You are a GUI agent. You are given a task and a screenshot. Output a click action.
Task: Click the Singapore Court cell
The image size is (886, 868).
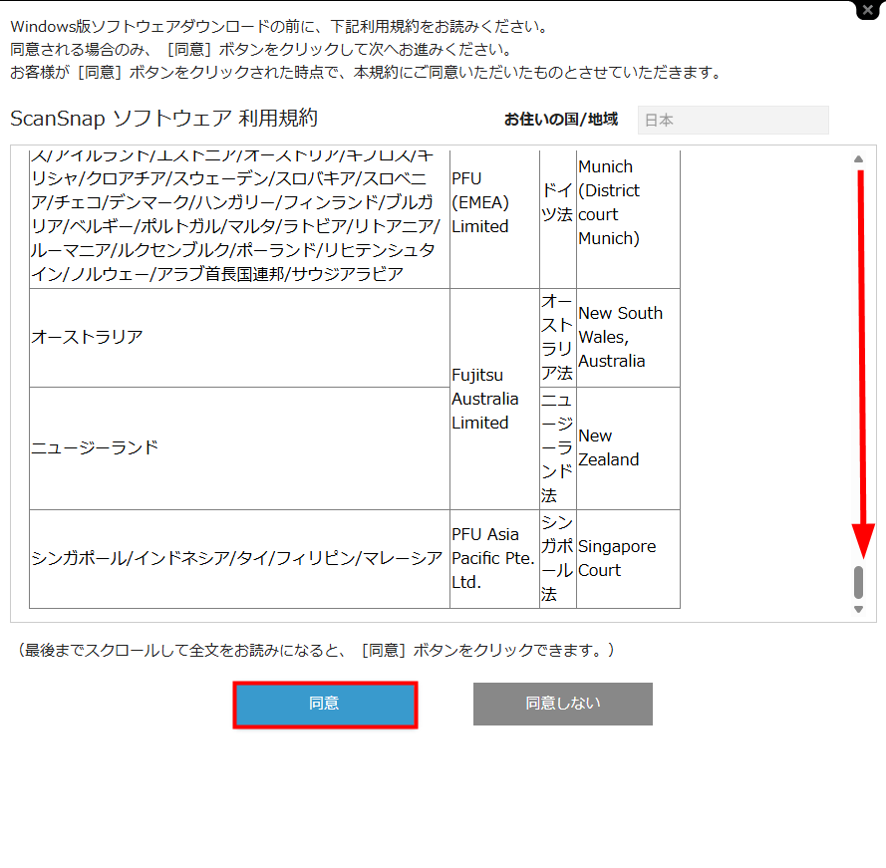click(x=628, y=558)
